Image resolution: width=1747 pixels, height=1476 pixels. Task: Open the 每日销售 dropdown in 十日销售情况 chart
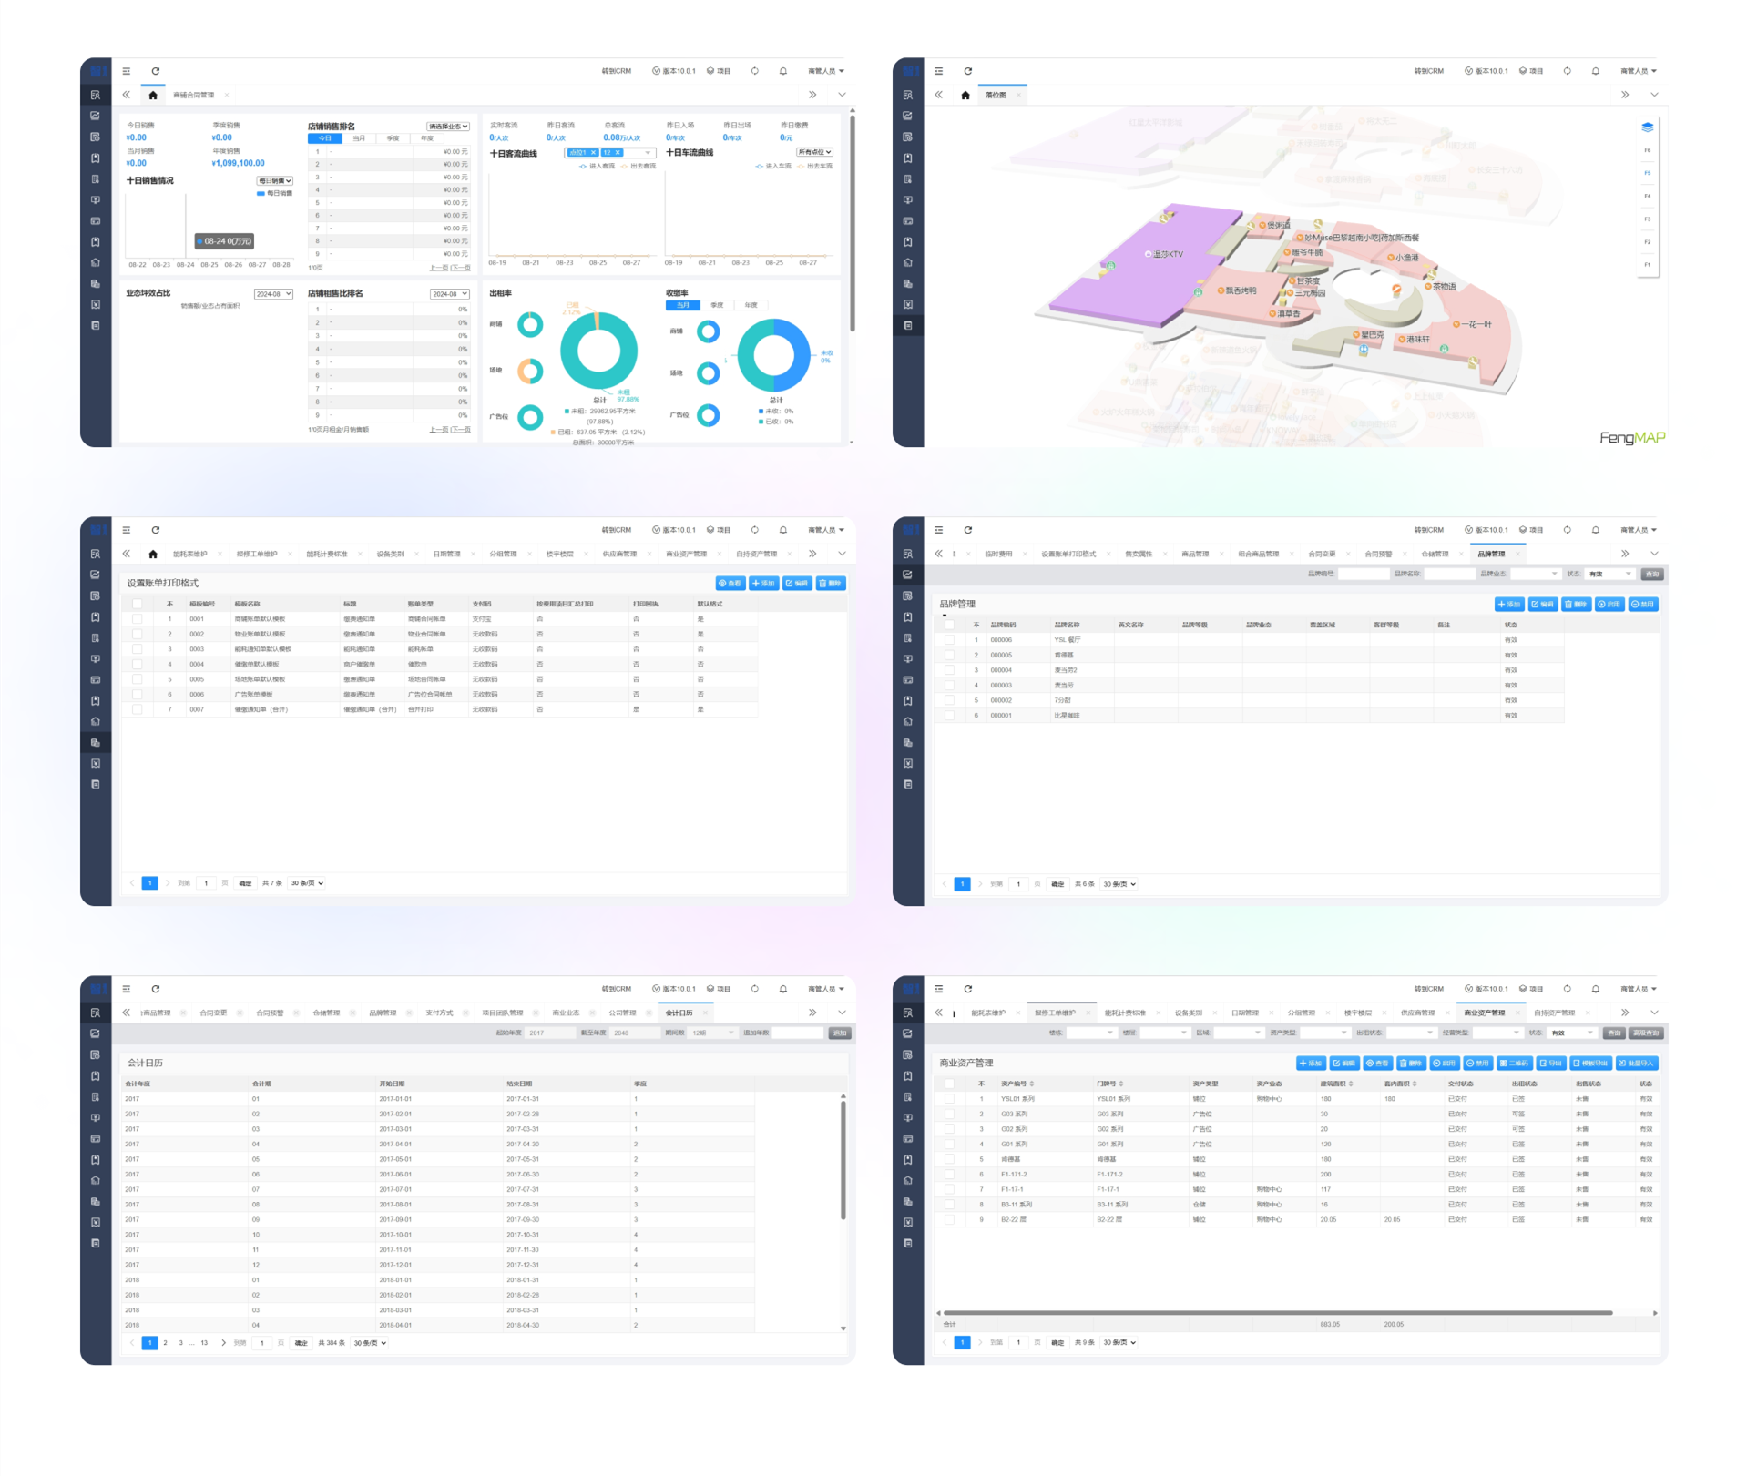pos(274,181)
